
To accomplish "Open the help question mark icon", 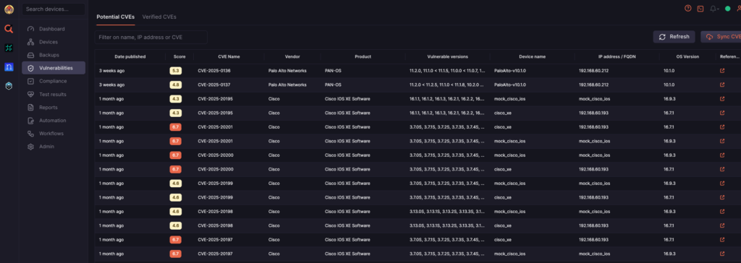I will coord(688,9).
